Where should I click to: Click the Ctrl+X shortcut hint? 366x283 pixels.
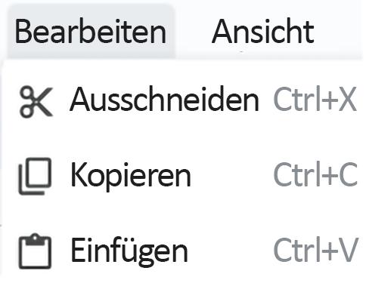315,99
